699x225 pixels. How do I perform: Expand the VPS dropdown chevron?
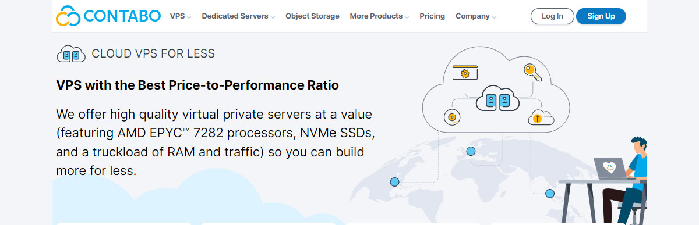[x=189, y=17]
